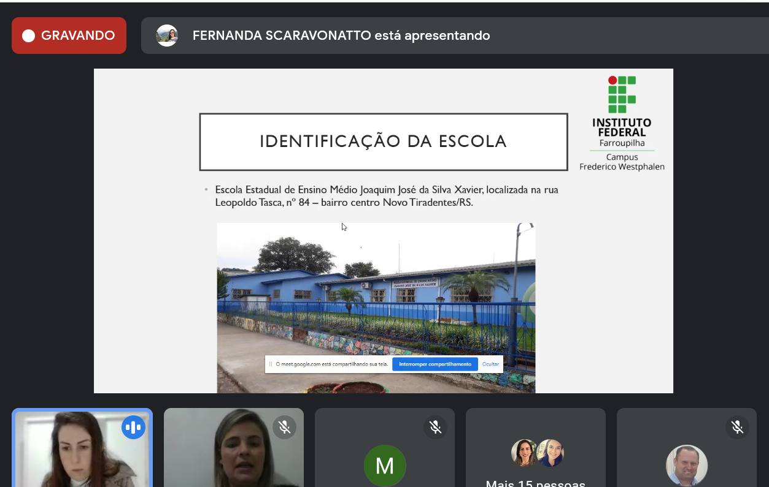Click the muted mic icon on last tile
Viewport: 769px width, 487px height.
[737, 427]
